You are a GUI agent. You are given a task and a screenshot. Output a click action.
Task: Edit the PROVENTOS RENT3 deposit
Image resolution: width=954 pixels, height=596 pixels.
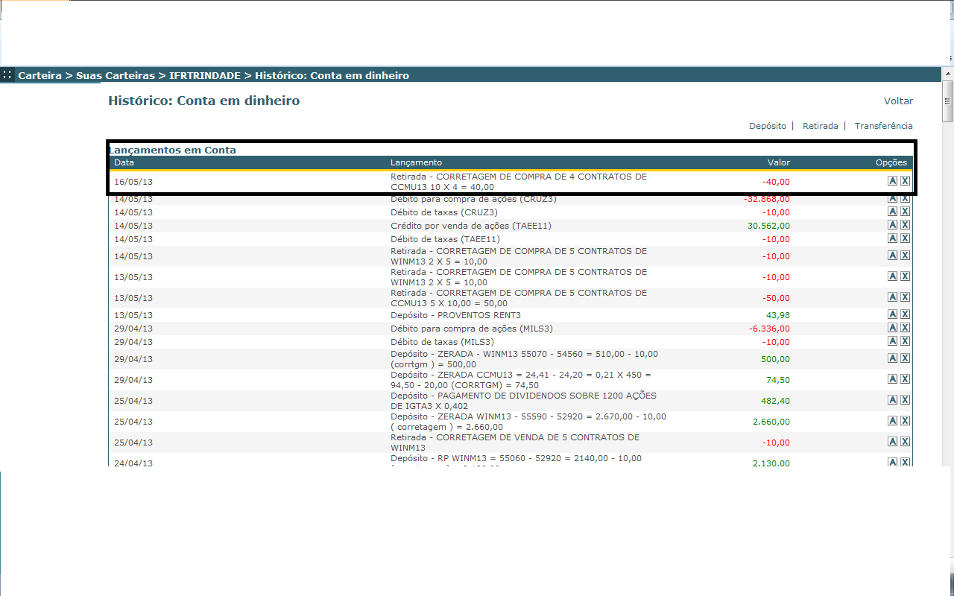[x=892, y=314]
